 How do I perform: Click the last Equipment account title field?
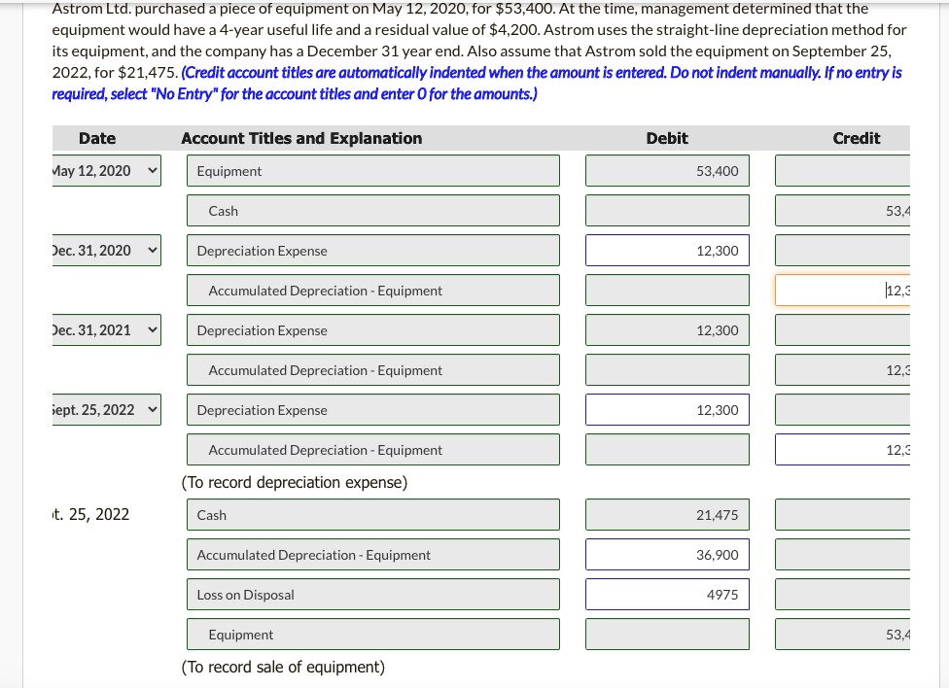[372, 635]
